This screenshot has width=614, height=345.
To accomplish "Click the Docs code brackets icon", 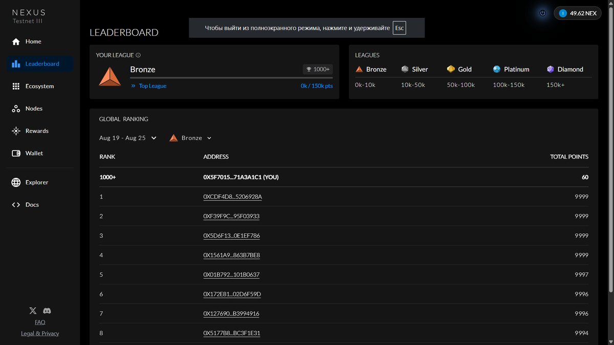I will (x=16, y=205).
